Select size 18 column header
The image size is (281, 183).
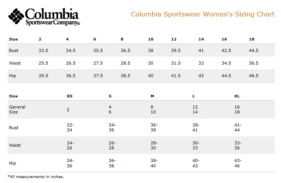click(x=252, y=39)
